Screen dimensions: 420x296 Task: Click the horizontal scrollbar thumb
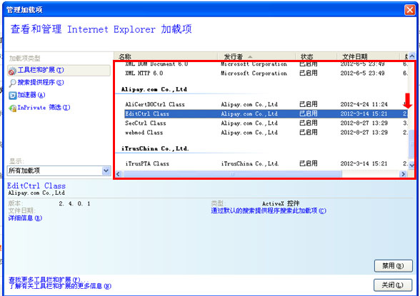(x=232, y=174)
